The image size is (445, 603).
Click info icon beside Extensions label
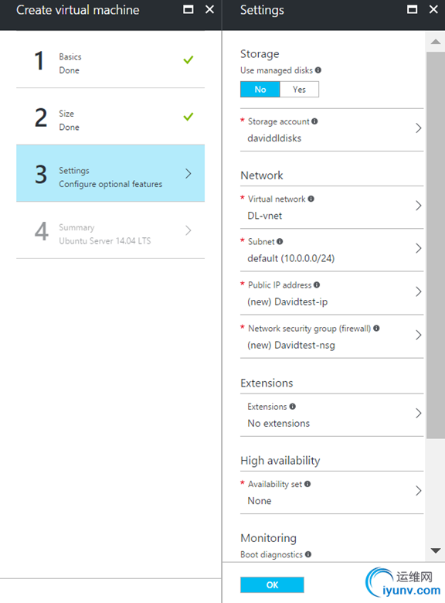(x=293, y=407)
